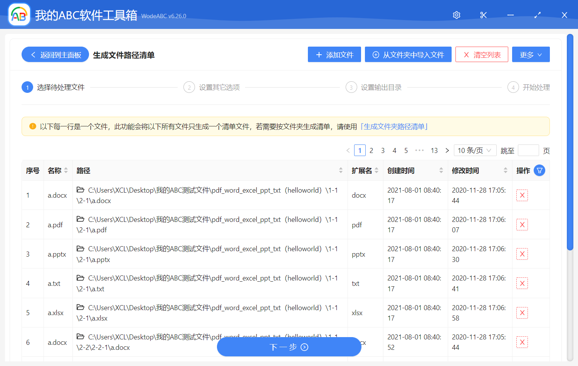Remove a.txt via its red X icon
Image resolution: width=578 pixels, height=366 pixels.
click(x=522, y=283)
